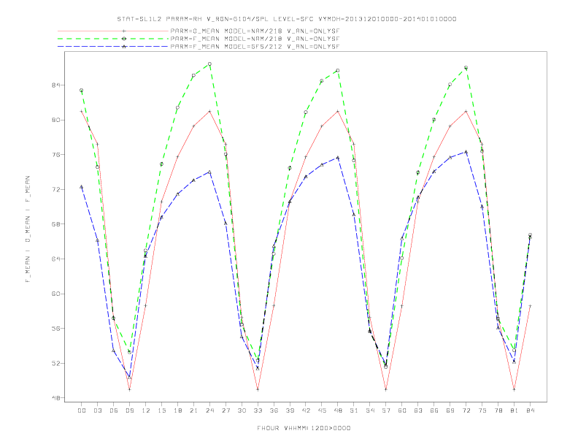The height and width of the screenshot is (447, 578).
Task: Click the x-axis forecast hour label 81
Action: pos(515,410)
